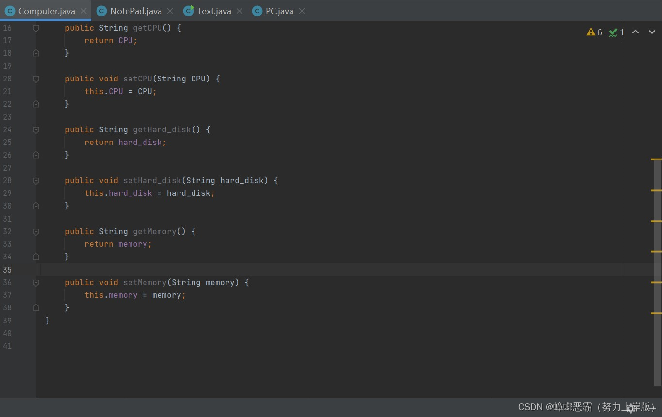Collapse the getHard_disk method fold marker
This screenshot has height=417, width=662.
[36, 130]
